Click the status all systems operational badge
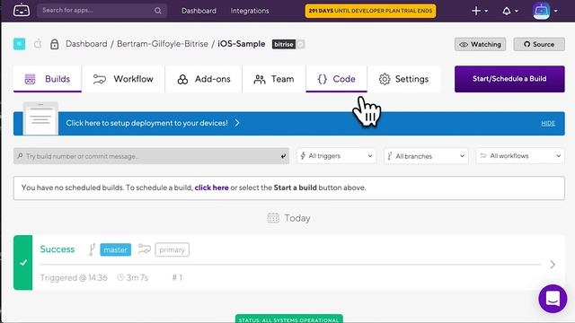This screenshot has height=323, width=575. coord(289,319)
